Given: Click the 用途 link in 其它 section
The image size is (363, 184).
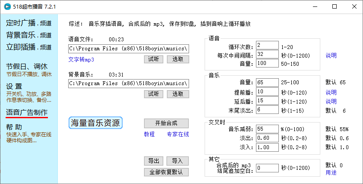Looking at the screenshot, I should coord(331,172).
